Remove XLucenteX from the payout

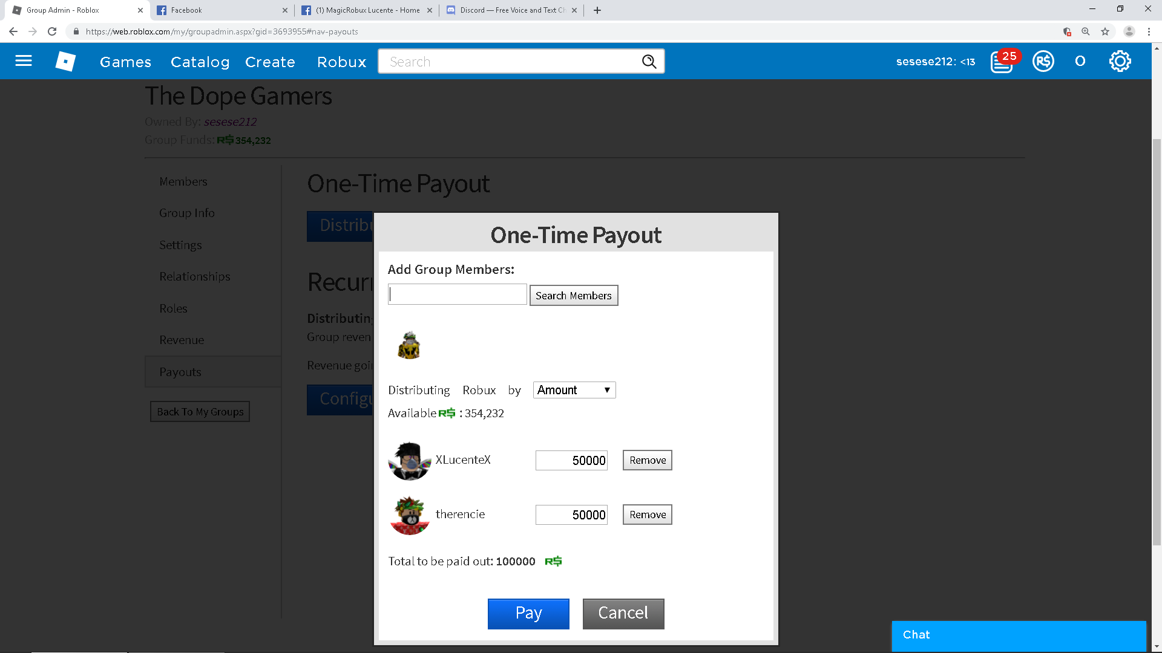648,460
